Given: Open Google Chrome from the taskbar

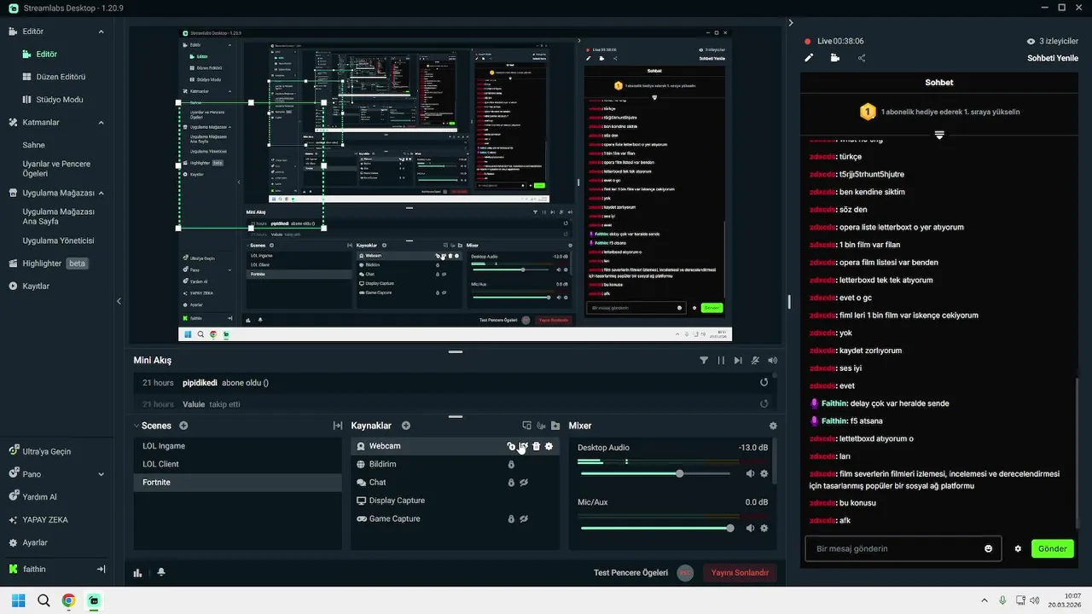Looking at the screenshot, I should coord(68,600).
